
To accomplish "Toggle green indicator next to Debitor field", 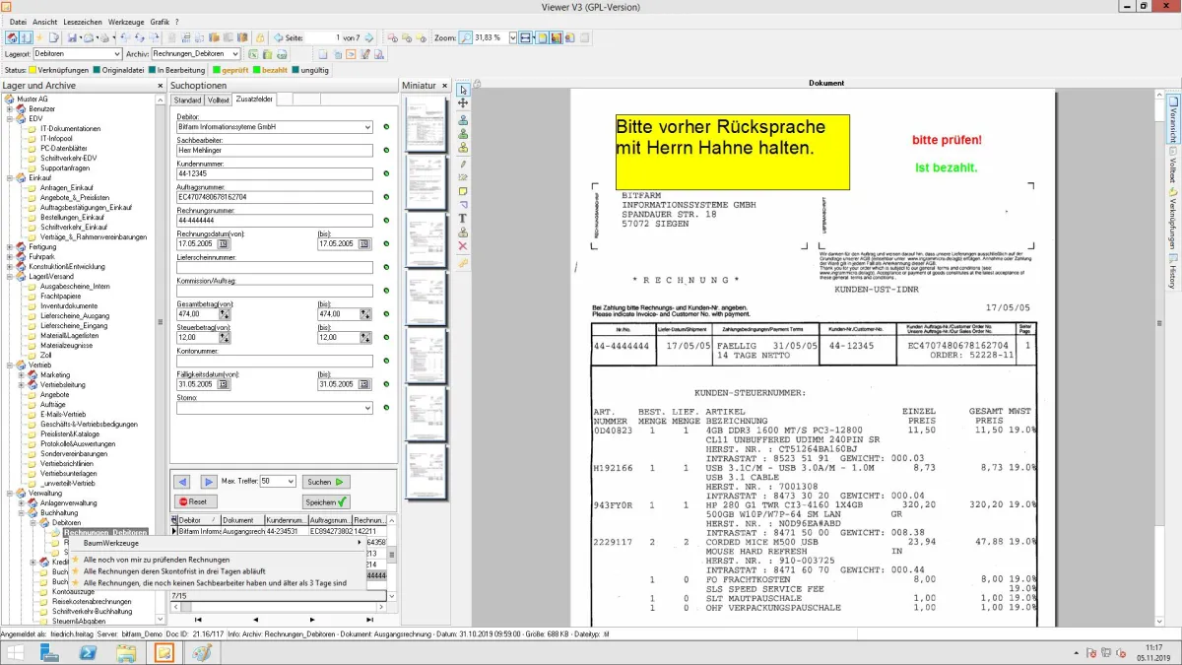I will [x=386, y=127].
